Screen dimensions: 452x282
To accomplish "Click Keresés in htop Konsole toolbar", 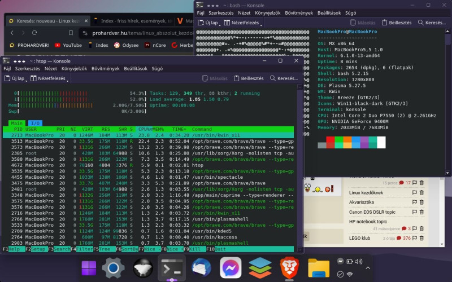I will [284, 78].
